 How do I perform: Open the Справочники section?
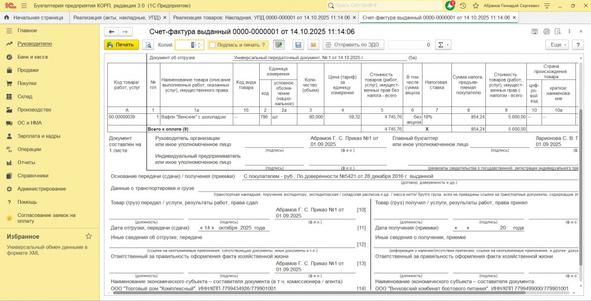pyautogui.click(x=33, y=176)
